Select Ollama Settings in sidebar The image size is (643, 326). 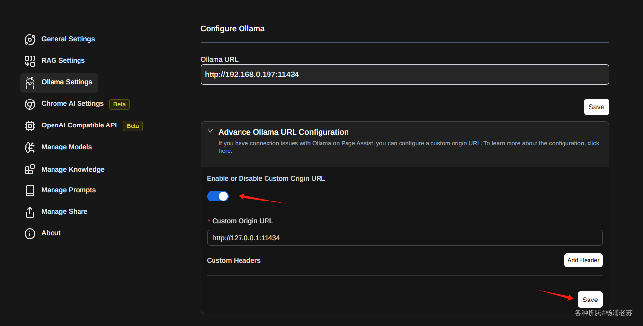59,82
